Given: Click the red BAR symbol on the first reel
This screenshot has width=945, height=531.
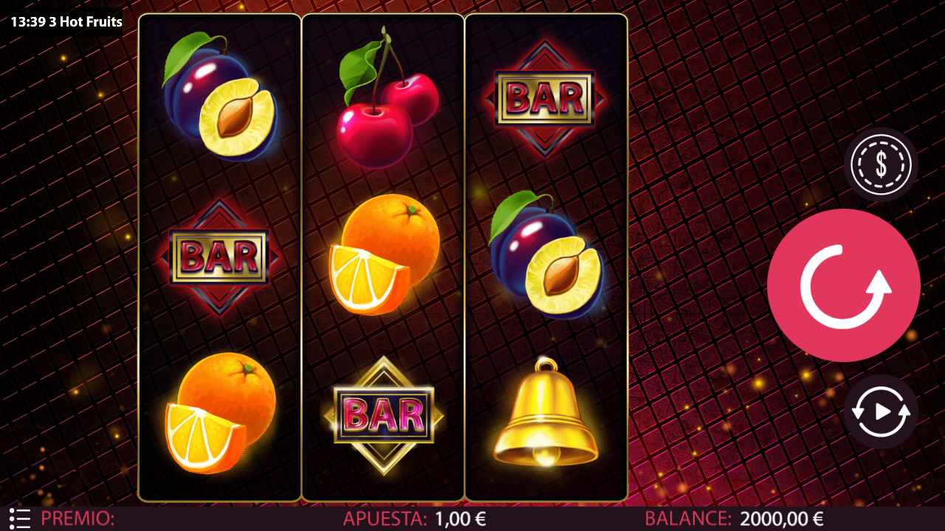Looking at the screenshot, I should [219, 257].
